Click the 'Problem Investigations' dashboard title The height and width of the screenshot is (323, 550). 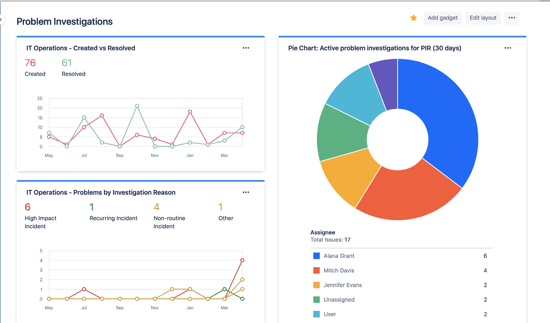pos(64,21)
